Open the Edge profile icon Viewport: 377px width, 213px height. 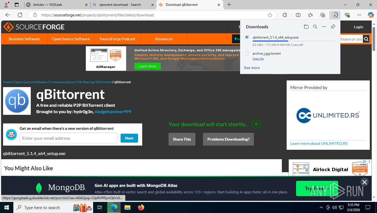[6, 5]
